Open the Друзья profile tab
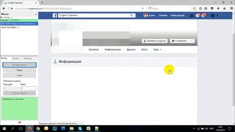The height and width of the screenshot is (132, 235). click(x=131, y=49)
